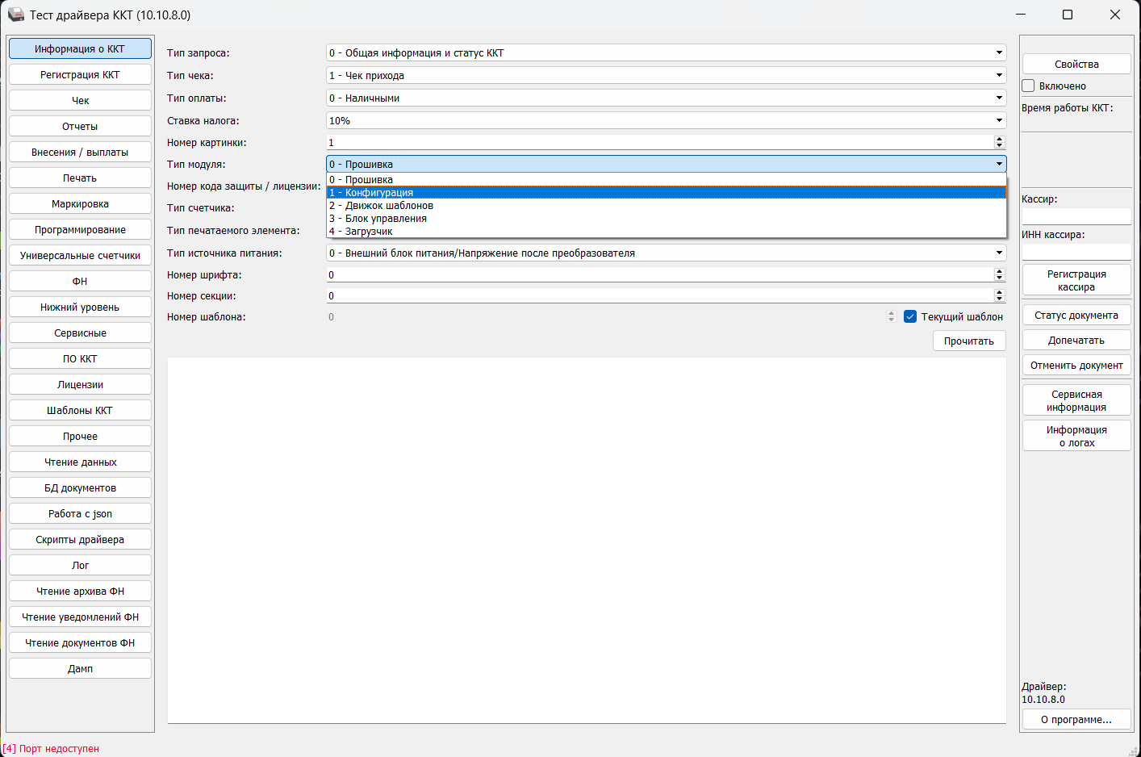Image resolution: width=1141 pixels, height=757 pixels.
Task: Focus the Номер шрифта input field
Action: 659,274
